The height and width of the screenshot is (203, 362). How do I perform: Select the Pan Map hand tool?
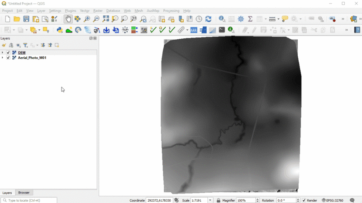[68, 19]
